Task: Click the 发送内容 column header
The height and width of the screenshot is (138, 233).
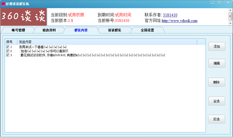Action: pos(107,42)
